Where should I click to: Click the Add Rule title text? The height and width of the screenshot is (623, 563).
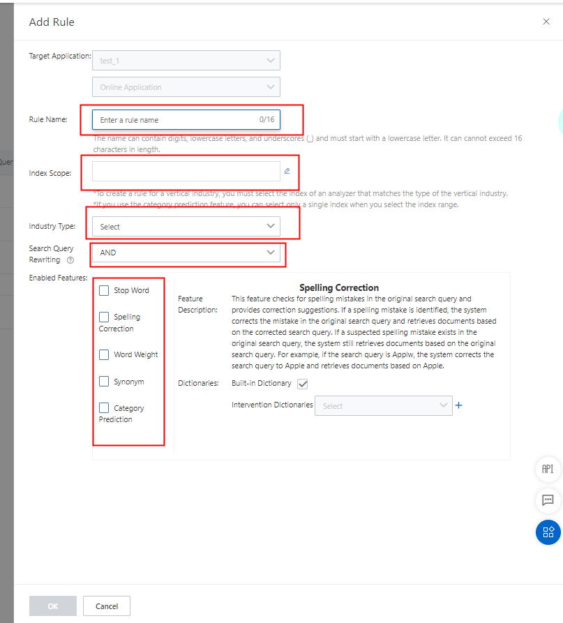click(52, 22)
